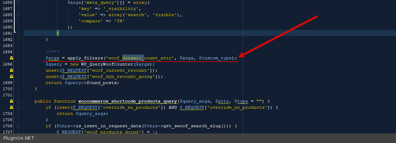Click the selected 'dynamic_' text in filter name
396x143 pixels.
[133, 58]
